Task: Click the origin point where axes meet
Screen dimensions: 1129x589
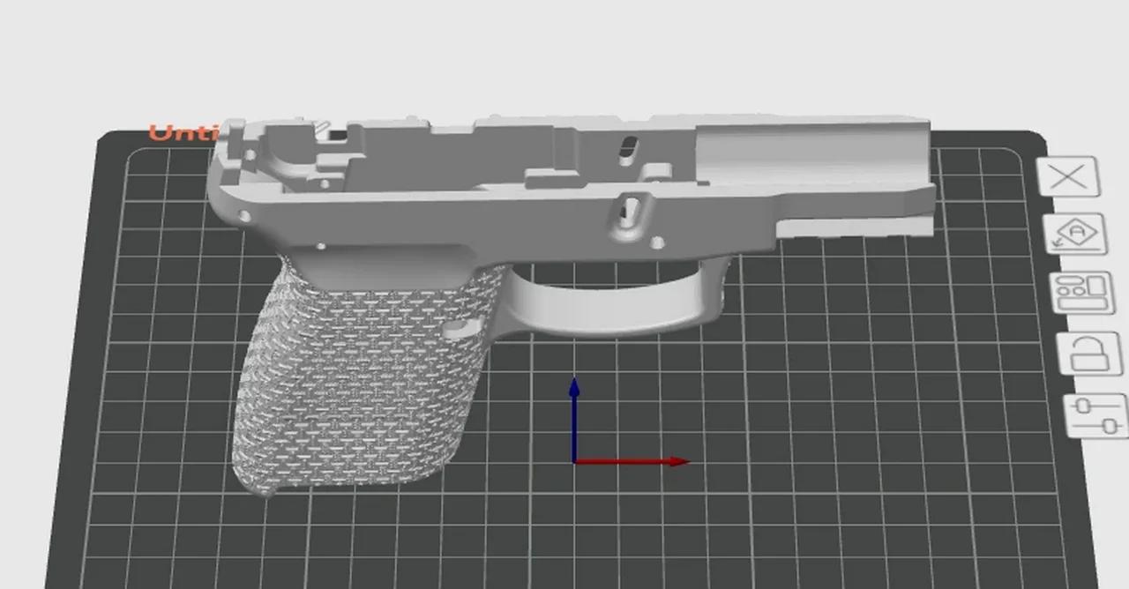Action: coord(574,461)
